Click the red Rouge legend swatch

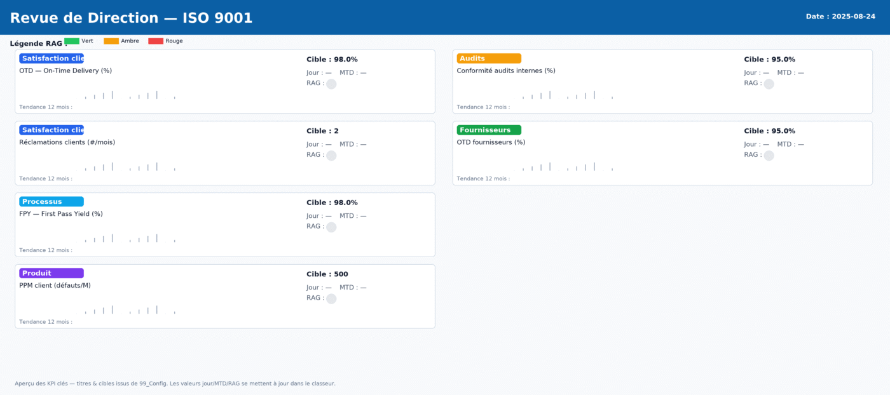156,41
